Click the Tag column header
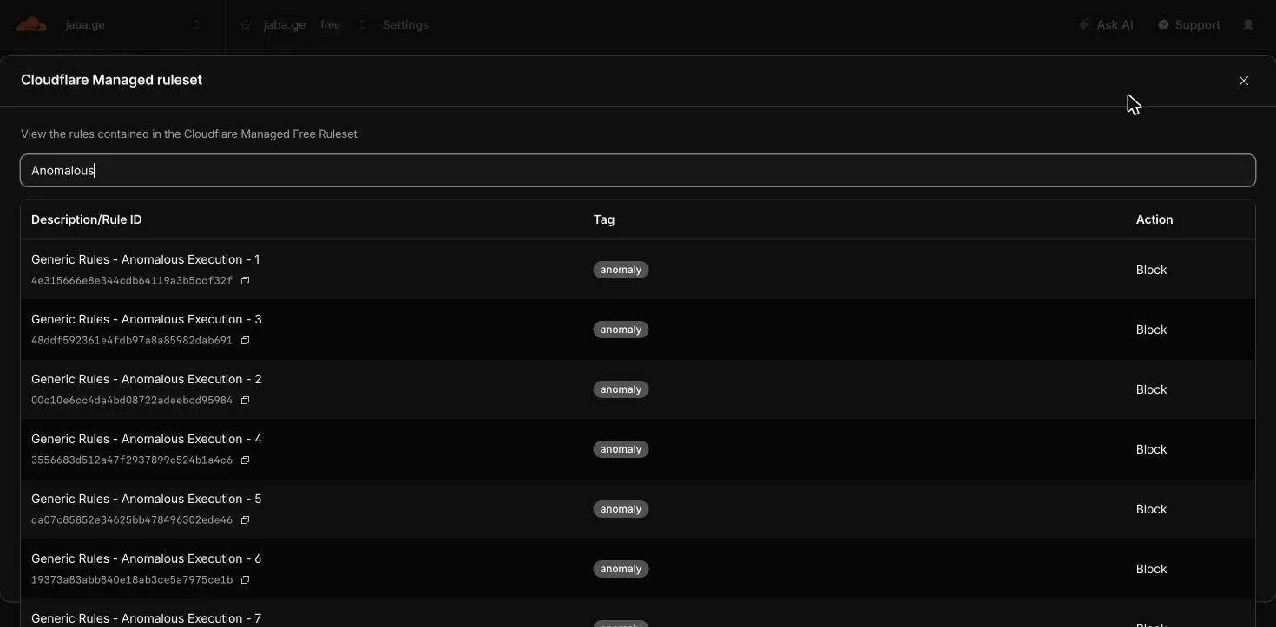This screenshot has width=1276, height=627. tap(604, 220)
